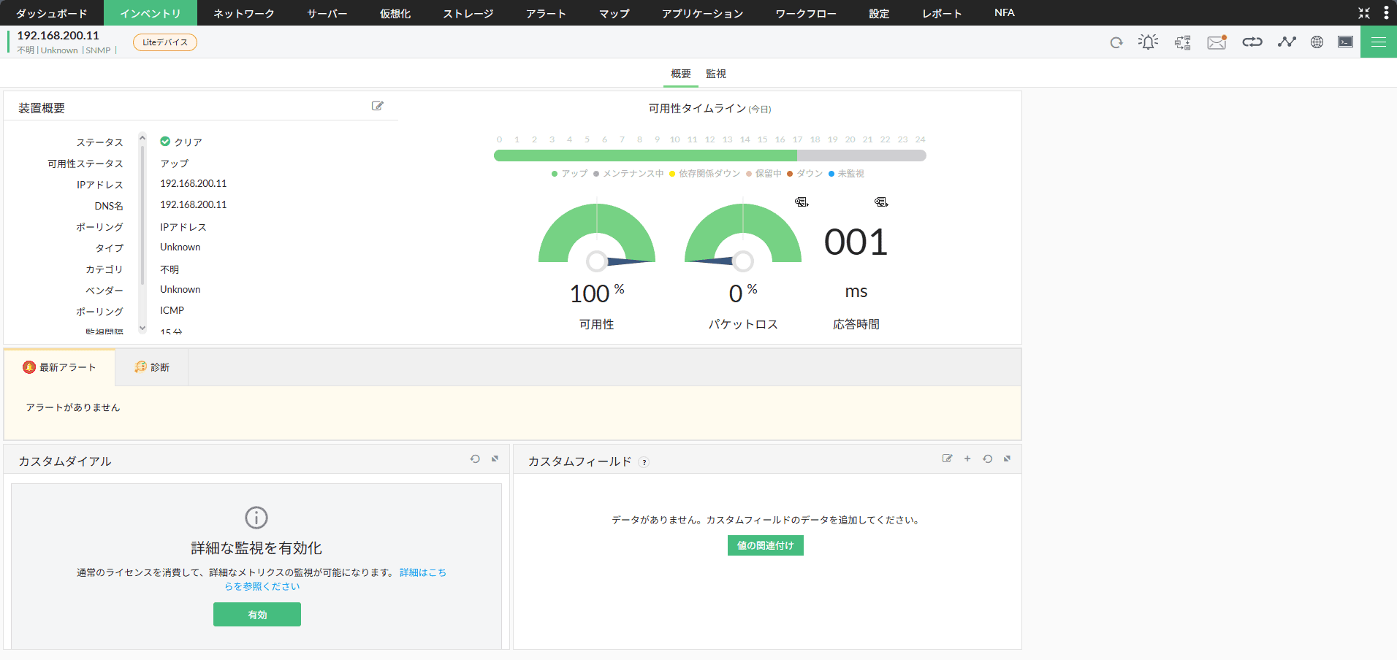Open the 設定 menu

pyautogui.click(x=880, y=13)
